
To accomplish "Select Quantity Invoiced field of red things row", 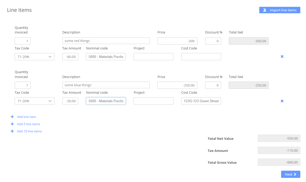I will (23, 41).
